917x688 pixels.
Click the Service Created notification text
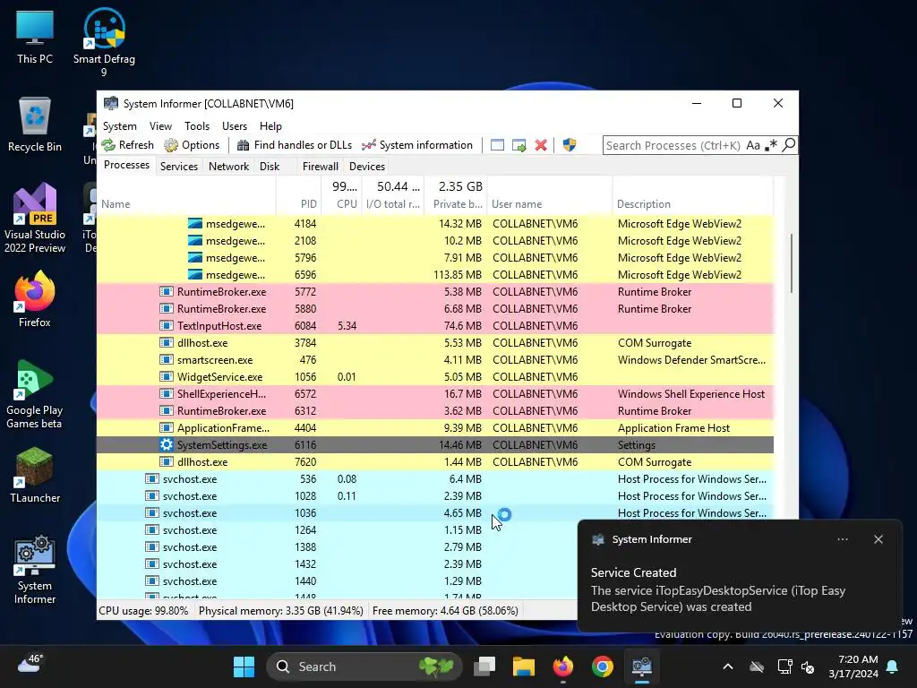(x=633, y=572)
